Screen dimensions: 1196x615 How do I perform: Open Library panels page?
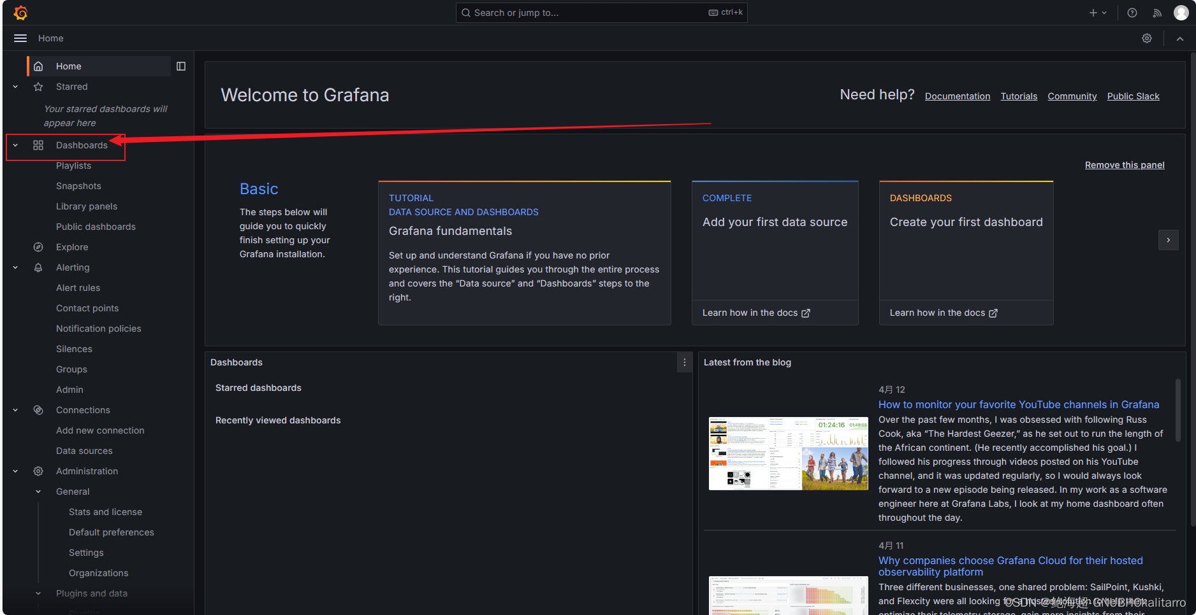(87, 206)
